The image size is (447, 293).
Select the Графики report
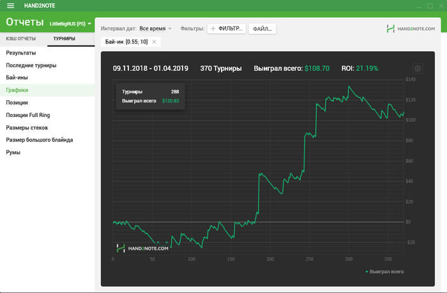click(47, 90)
